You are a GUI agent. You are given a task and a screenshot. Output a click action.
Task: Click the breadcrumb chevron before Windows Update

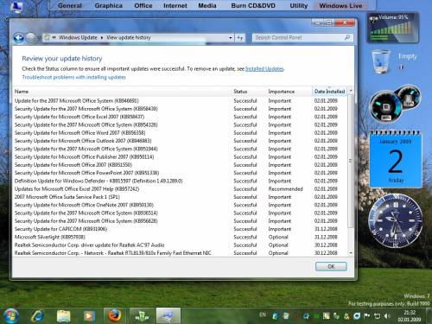click(54, 38)
